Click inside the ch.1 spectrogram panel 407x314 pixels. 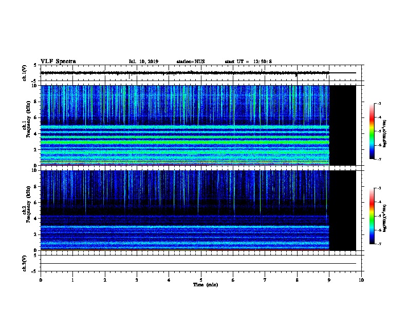(185, 125)
